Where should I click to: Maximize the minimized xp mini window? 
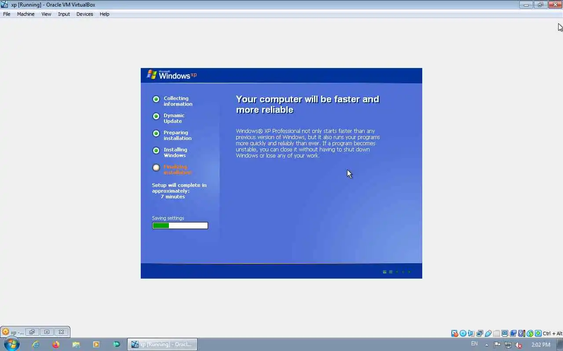click(47, 332)
